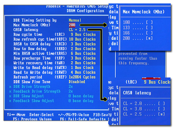Select Row precharge Time (tRP) label

coord(39,58)
